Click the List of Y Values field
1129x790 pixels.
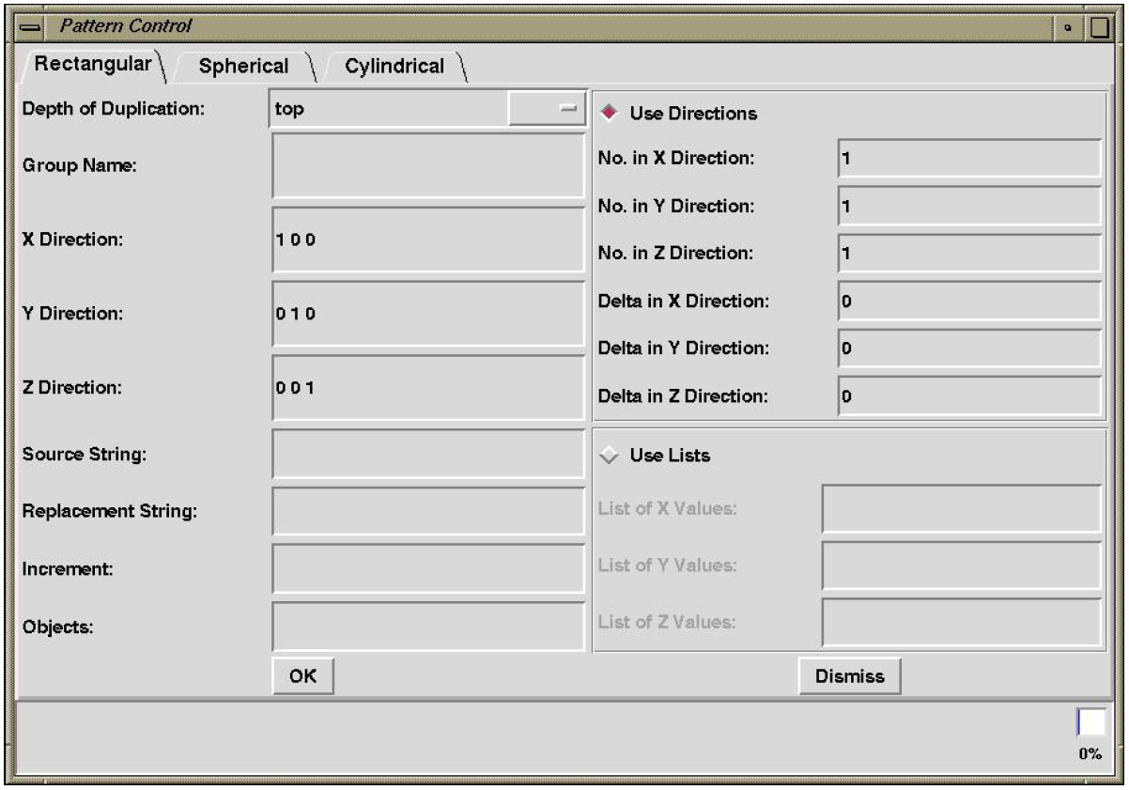[x=961, y=565]
